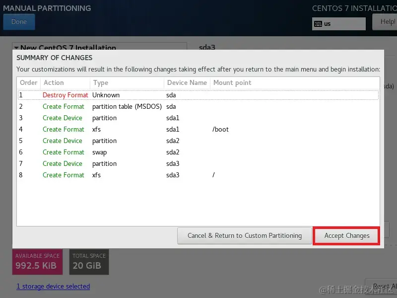Sort by the Action column header
This screenshot has height=298, width=397.
[65, 82]
